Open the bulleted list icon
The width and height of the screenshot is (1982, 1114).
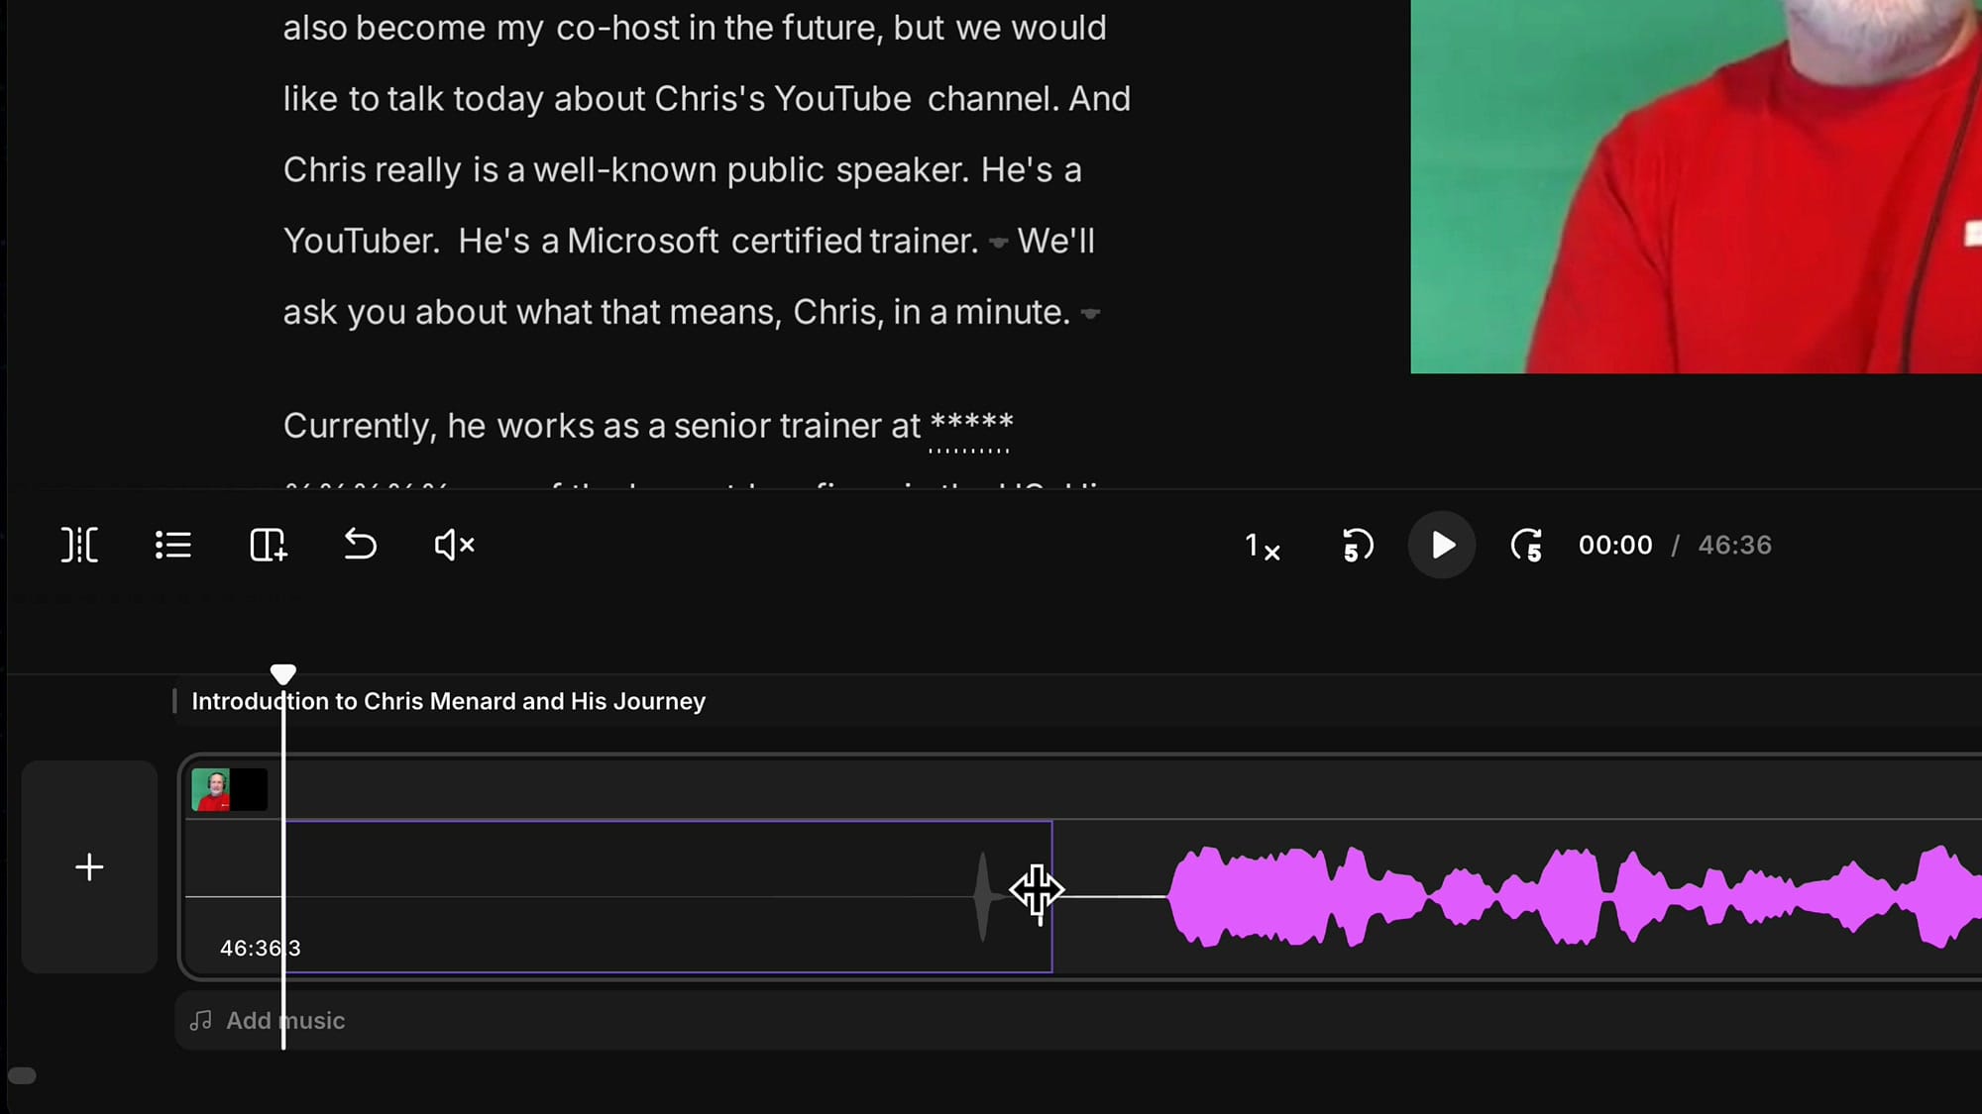(x=173, y=545)
